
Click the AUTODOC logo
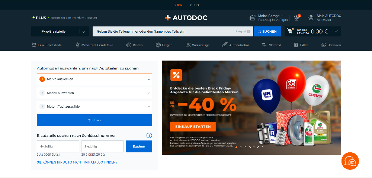pos(186,17)
